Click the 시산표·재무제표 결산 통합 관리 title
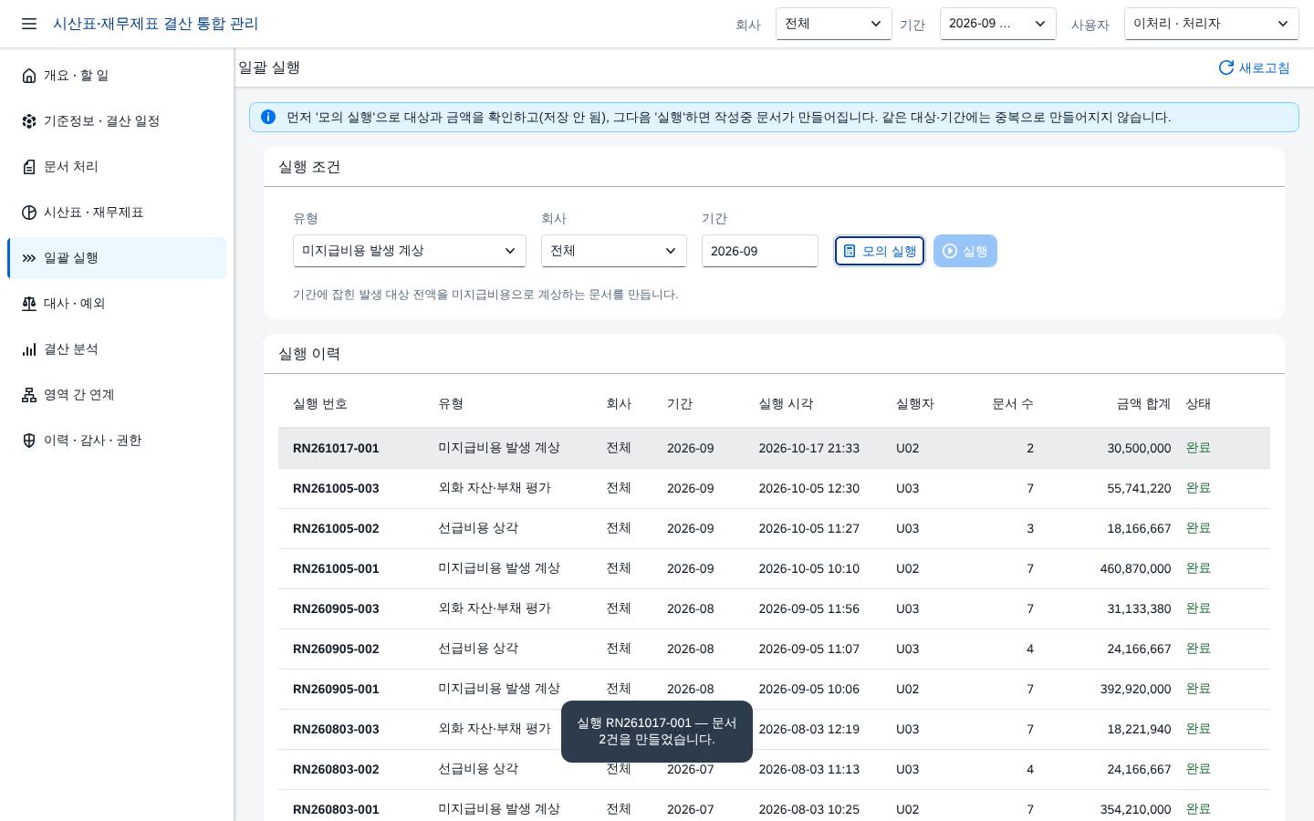Screen dimensions: 1314x821 (155, 24)
